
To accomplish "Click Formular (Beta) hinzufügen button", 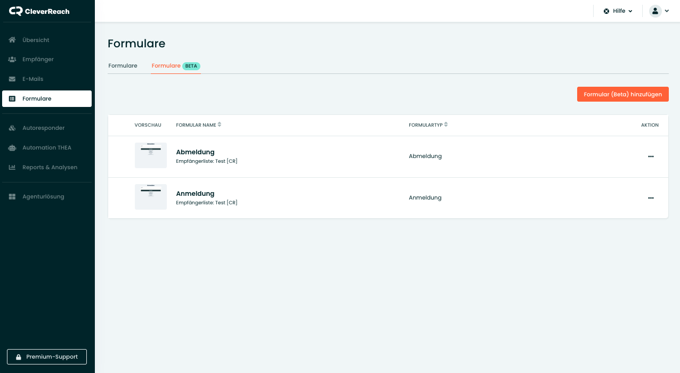I will coord(622,94).
